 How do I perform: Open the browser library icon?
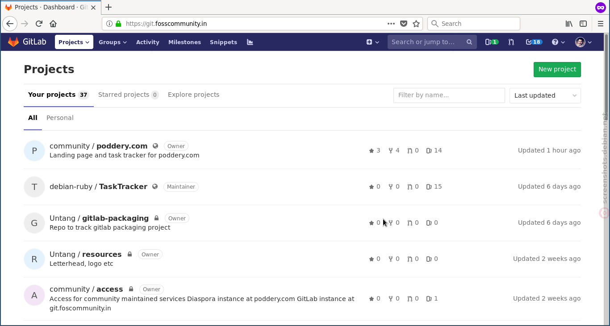[569, 24]
